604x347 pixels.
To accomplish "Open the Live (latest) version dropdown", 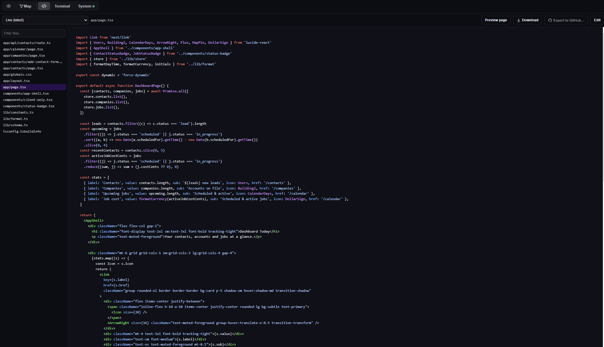I will point(45,20).
